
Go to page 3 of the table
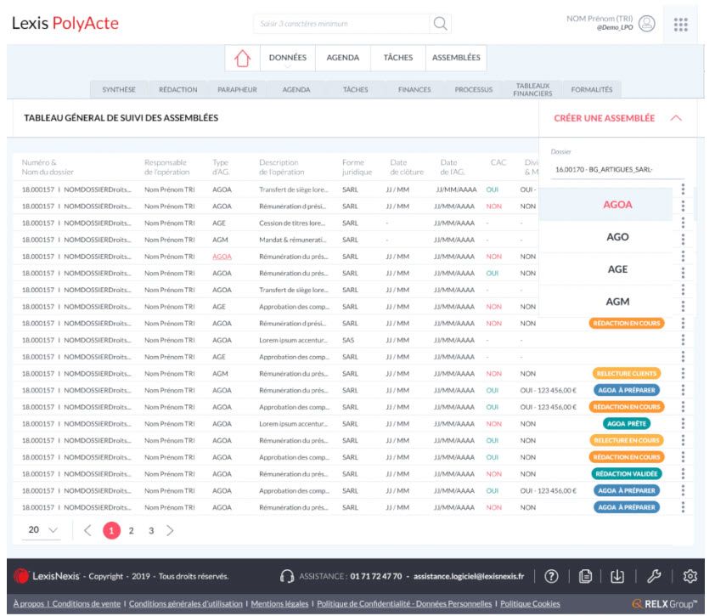coord(151,531)
